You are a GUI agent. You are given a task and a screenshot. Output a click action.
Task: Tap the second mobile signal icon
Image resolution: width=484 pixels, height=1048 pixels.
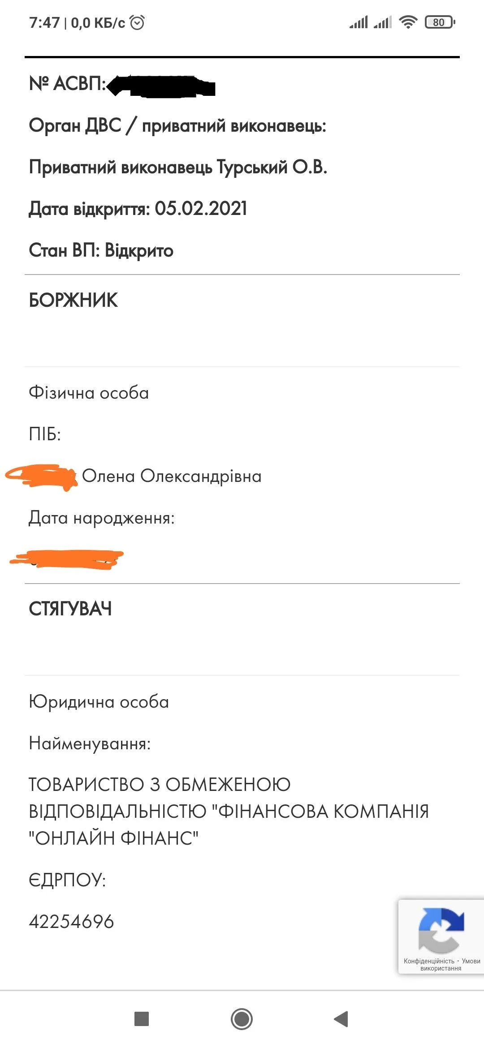point(382,22)
